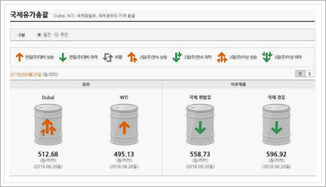Click the single orange up-arrow legend icon
The height and width of the screenshot is (187, 326).
point(20,57)
